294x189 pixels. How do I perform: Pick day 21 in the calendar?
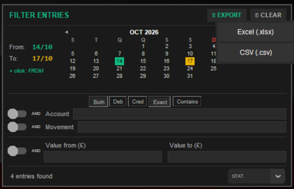(119, 68)
